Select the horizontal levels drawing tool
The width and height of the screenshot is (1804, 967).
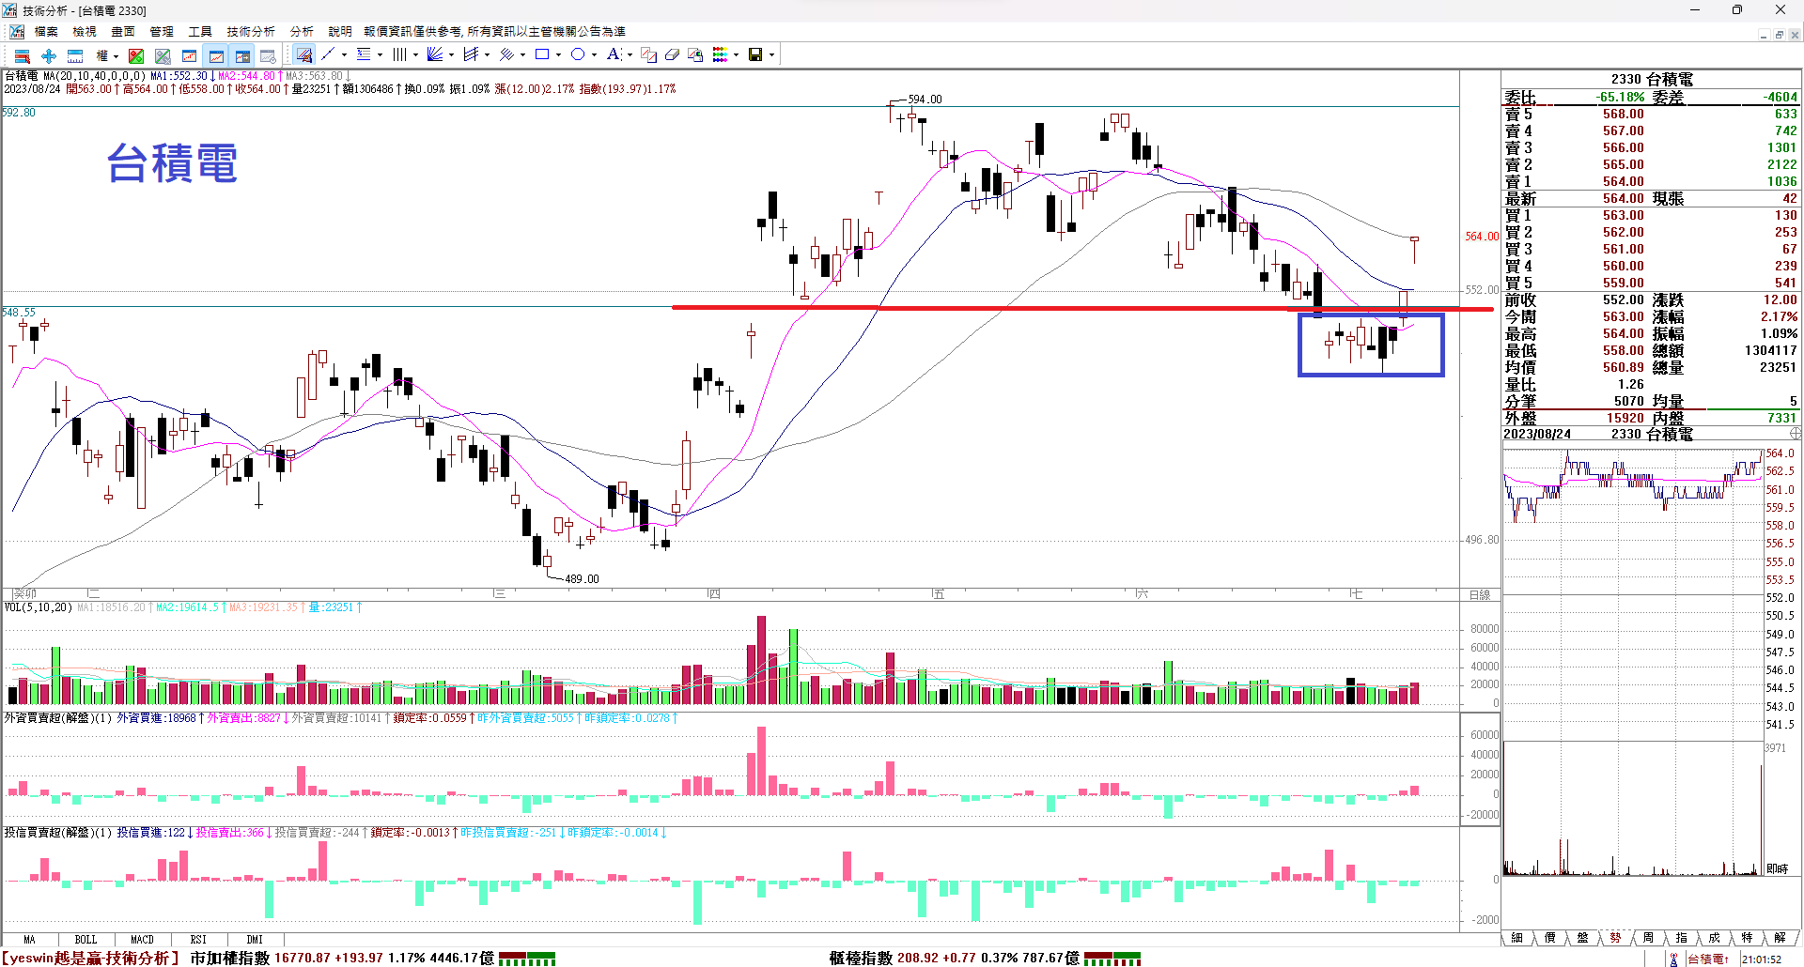point(364,55)
